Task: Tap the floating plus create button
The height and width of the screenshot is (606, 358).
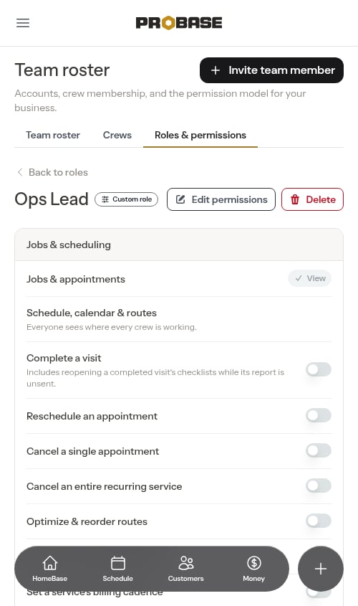Action: pos(321,569)
